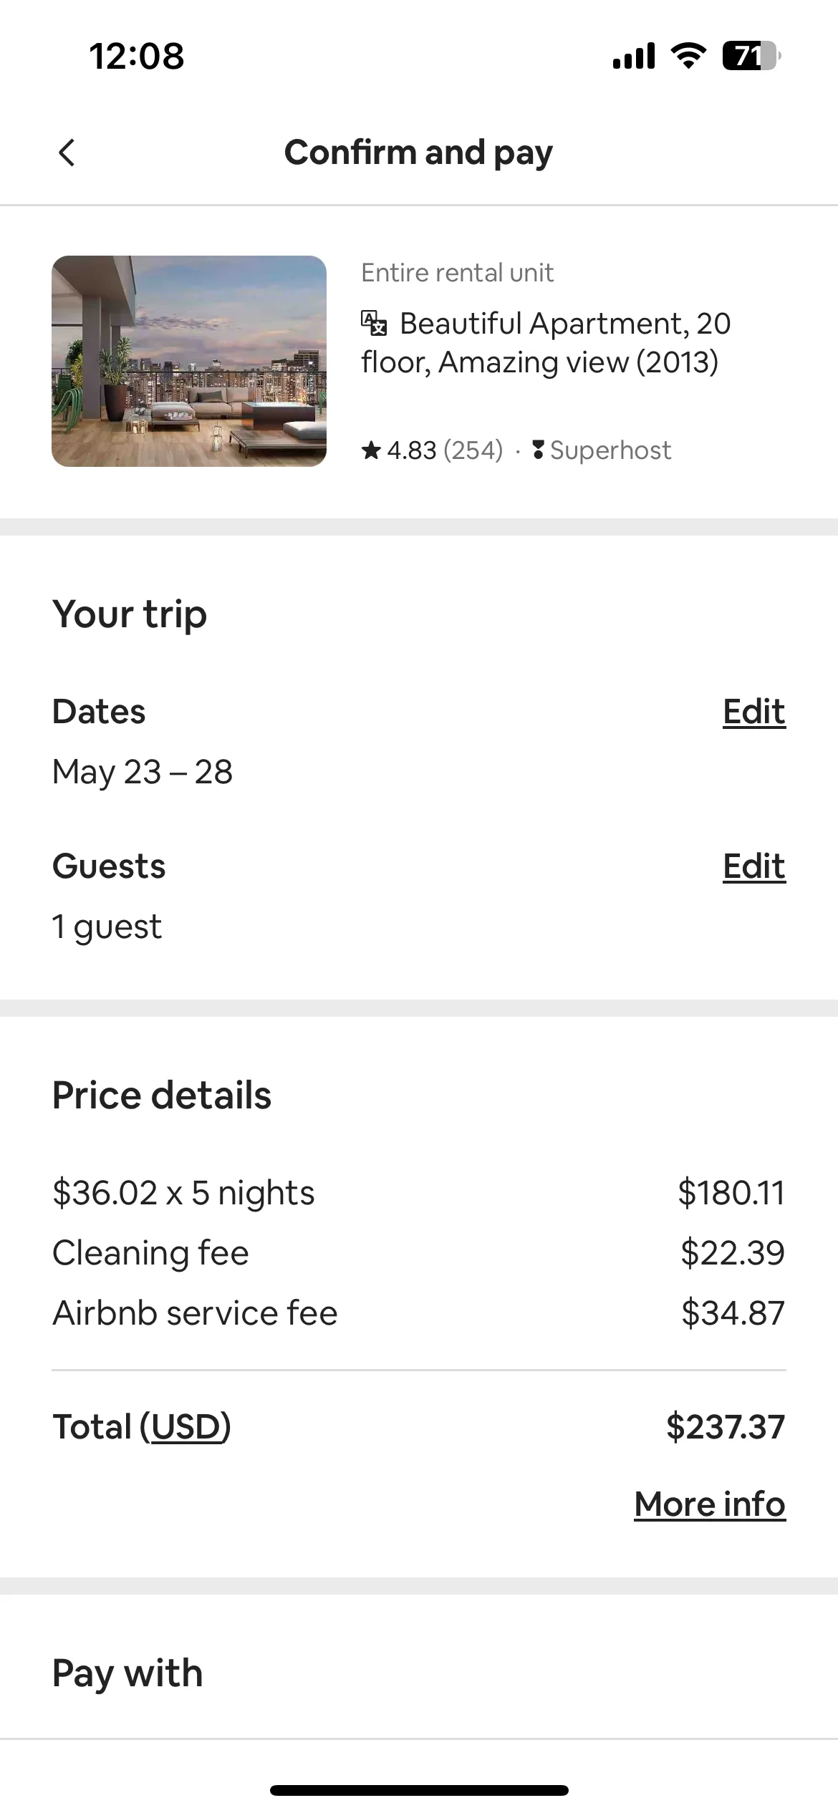Edit the trip dates
Viewport: 838px width, 1813px height.
click(754, 712)
